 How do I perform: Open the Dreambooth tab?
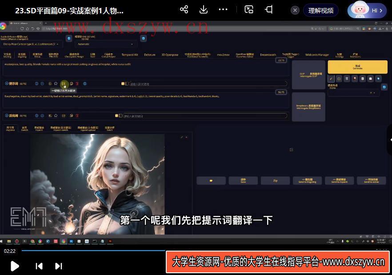(x=268, y=55)
